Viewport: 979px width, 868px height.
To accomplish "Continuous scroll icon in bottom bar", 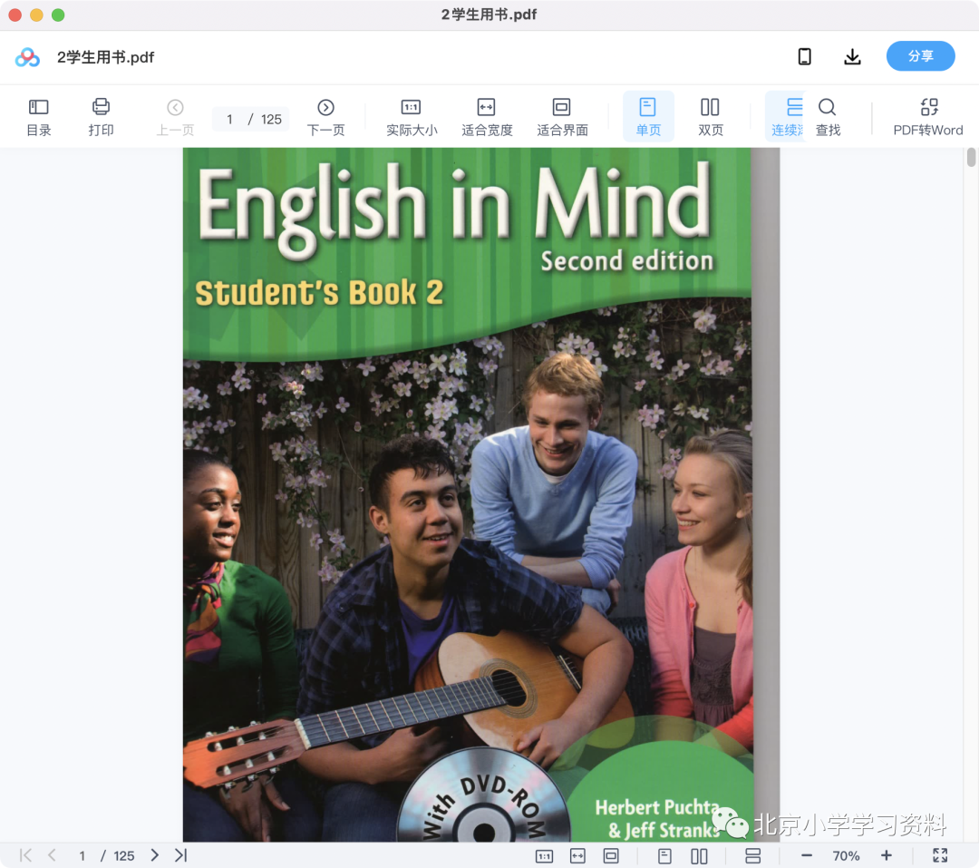I will [753, 855].
